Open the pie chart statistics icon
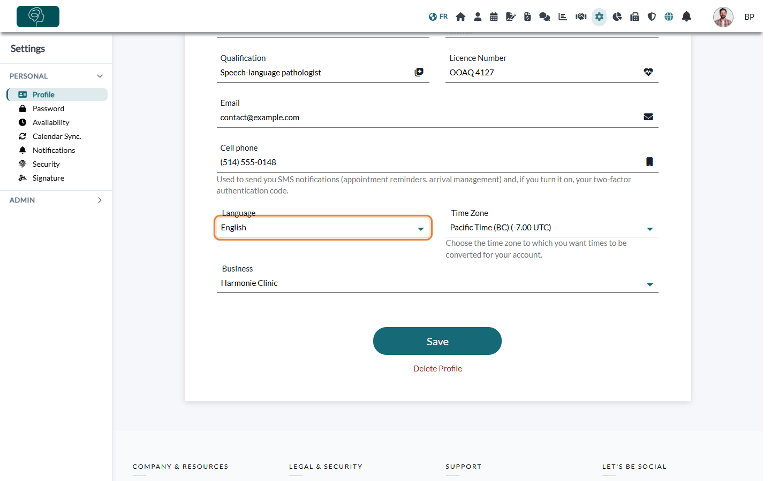 [x=617, y=17]
